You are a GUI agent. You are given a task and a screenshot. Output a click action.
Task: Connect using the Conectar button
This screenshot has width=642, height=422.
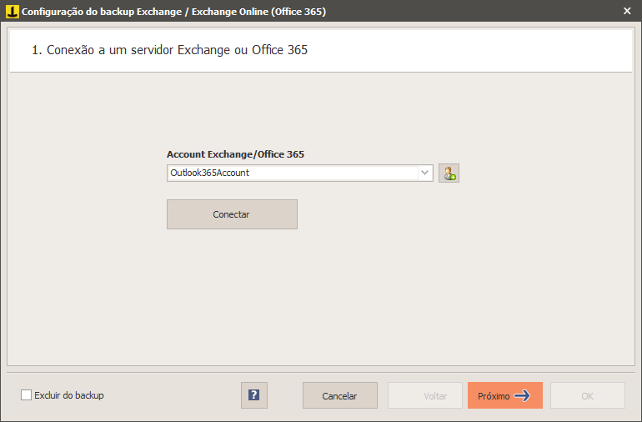[x=232, y=214]
